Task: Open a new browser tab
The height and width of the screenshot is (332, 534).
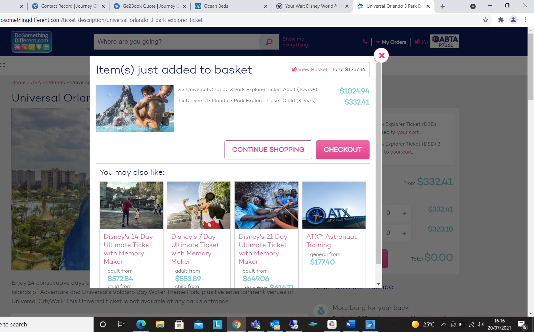Action: coord(443,6)
